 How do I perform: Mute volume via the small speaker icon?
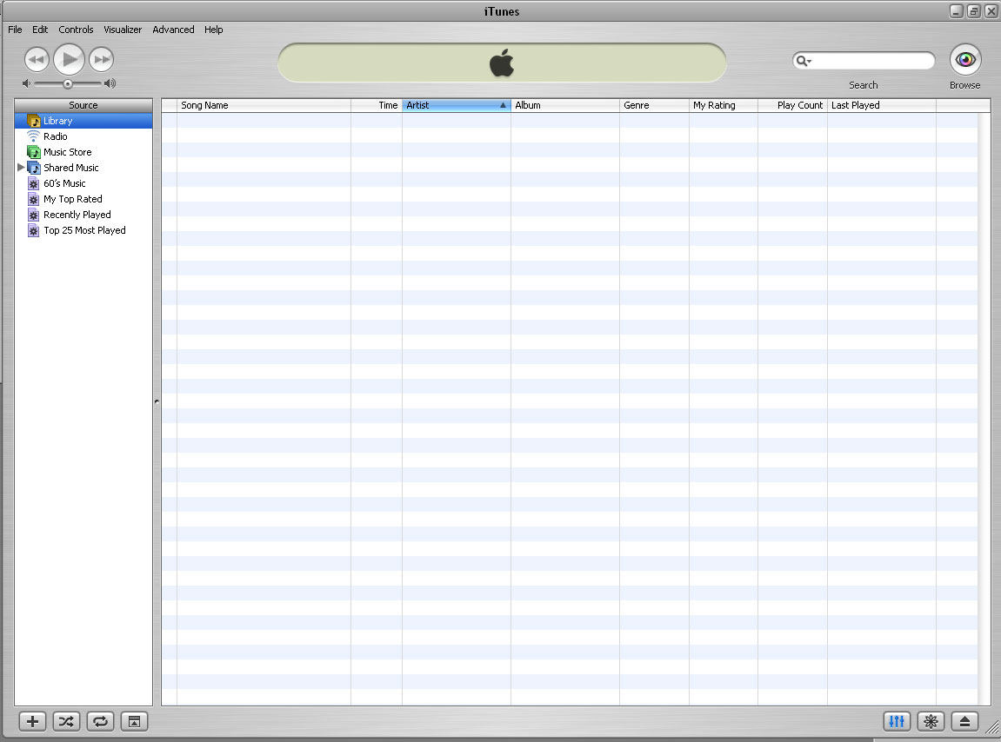pyautogui.click(x=26, y=83)
